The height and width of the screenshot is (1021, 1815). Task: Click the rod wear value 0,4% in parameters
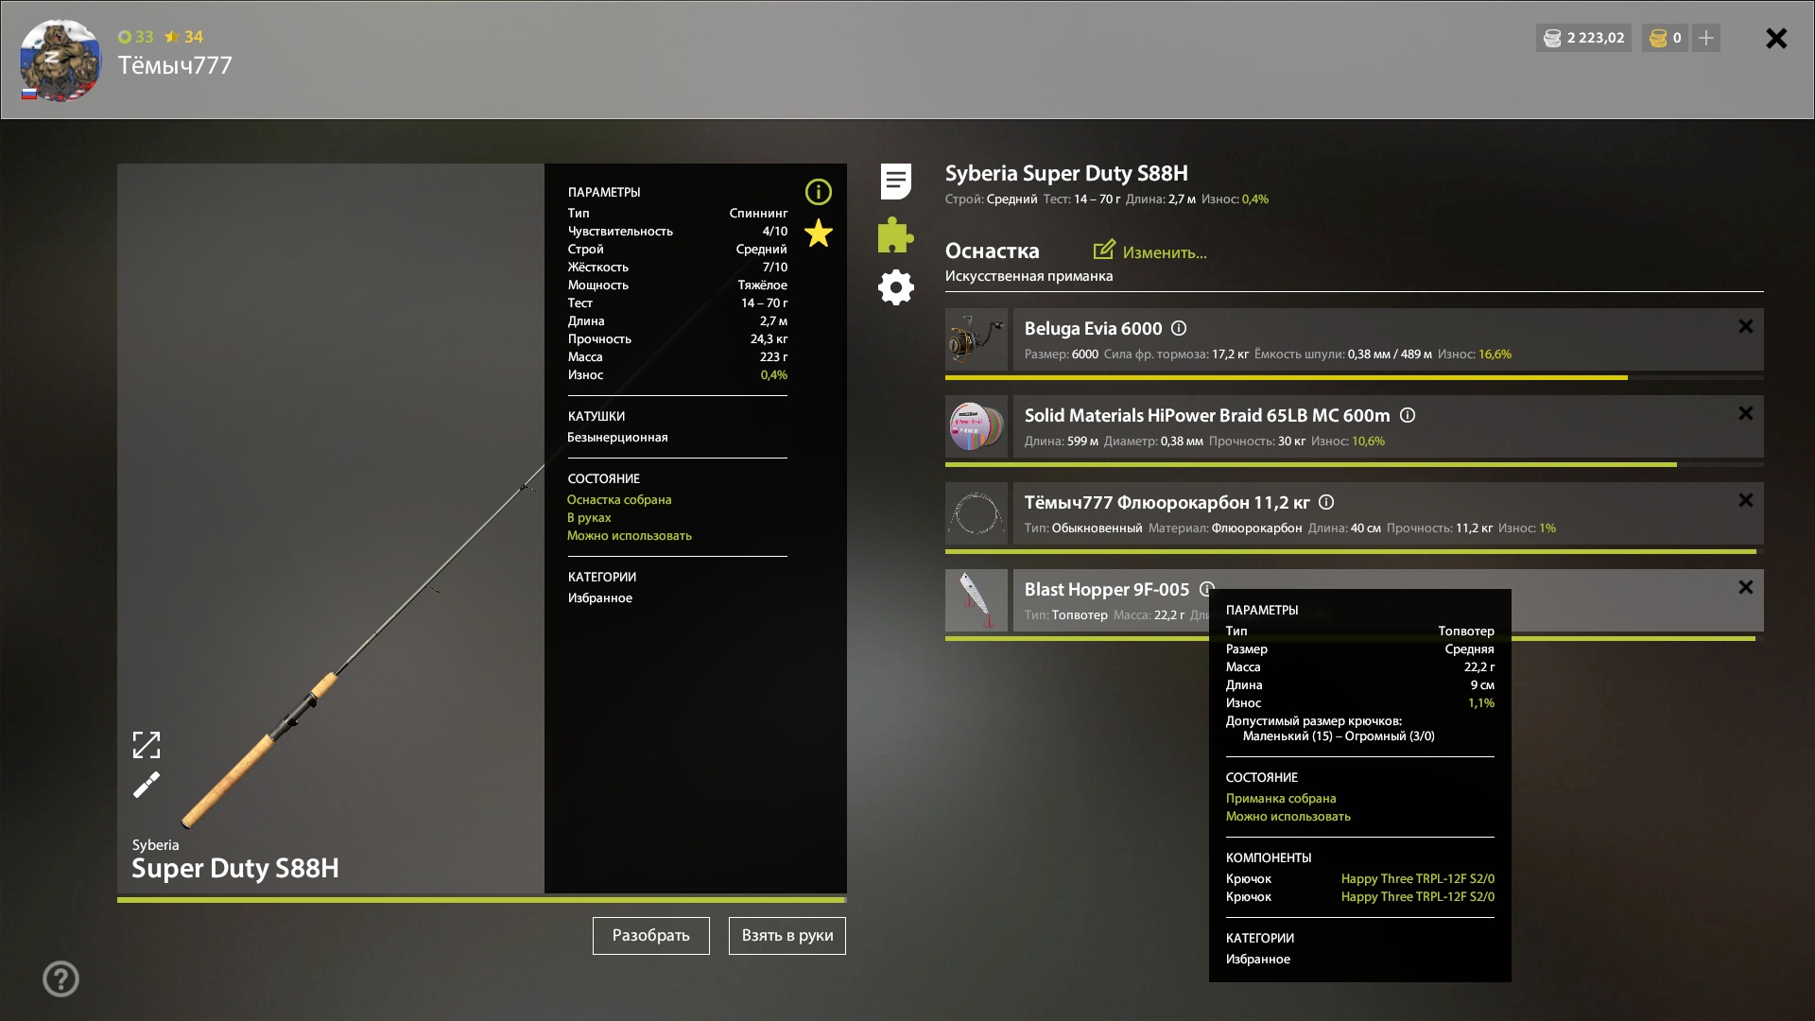773,375
